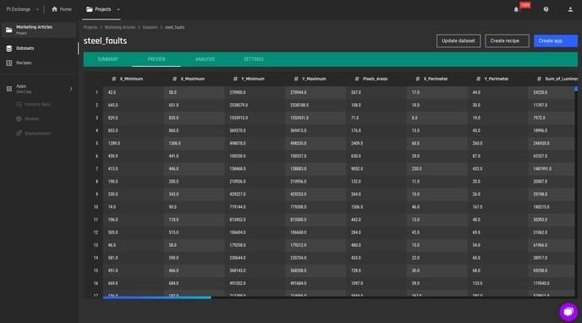Select cell 1306.0 in row 5

[x=194, y=143]
